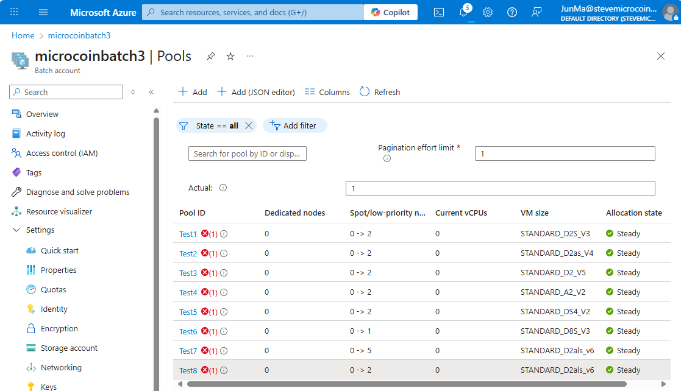Viewport: 681px width, 391px height.
Task: Favorite microcoinbatch3 with the star icon
Action: point(230,56)
